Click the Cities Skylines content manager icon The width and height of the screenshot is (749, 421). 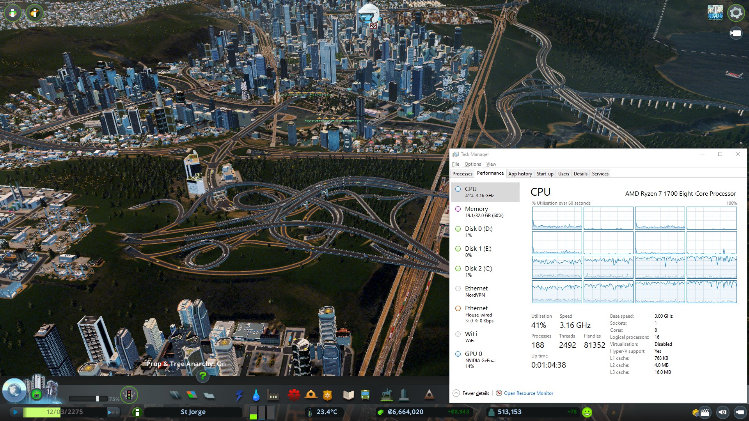[x=715, y=13]
